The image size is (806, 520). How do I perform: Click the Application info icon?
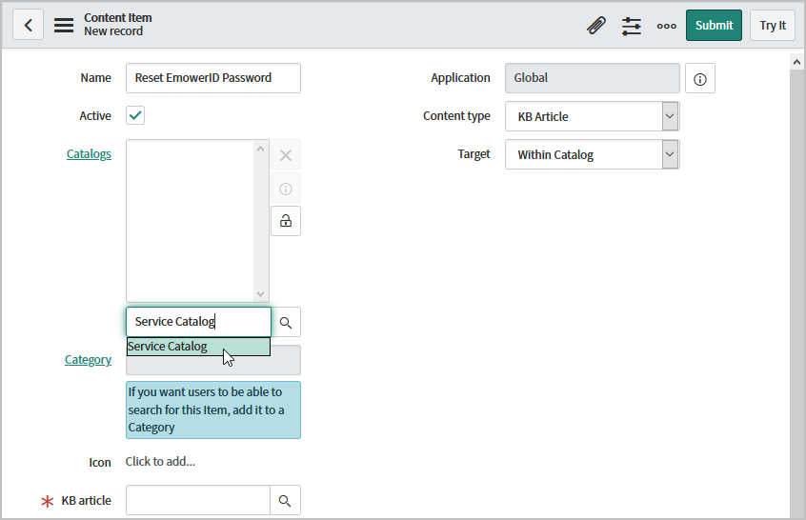click(x=700, y=79)
